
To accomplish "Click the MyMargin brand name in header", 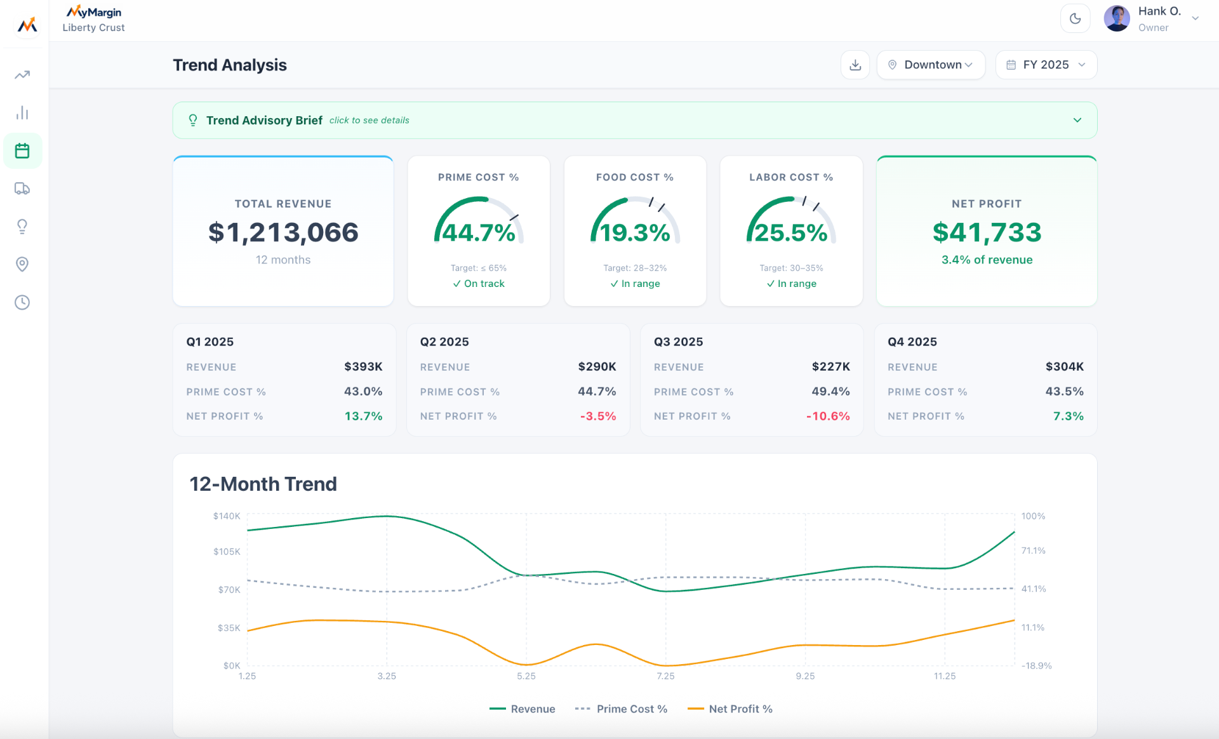I will (x=94, y=11).
